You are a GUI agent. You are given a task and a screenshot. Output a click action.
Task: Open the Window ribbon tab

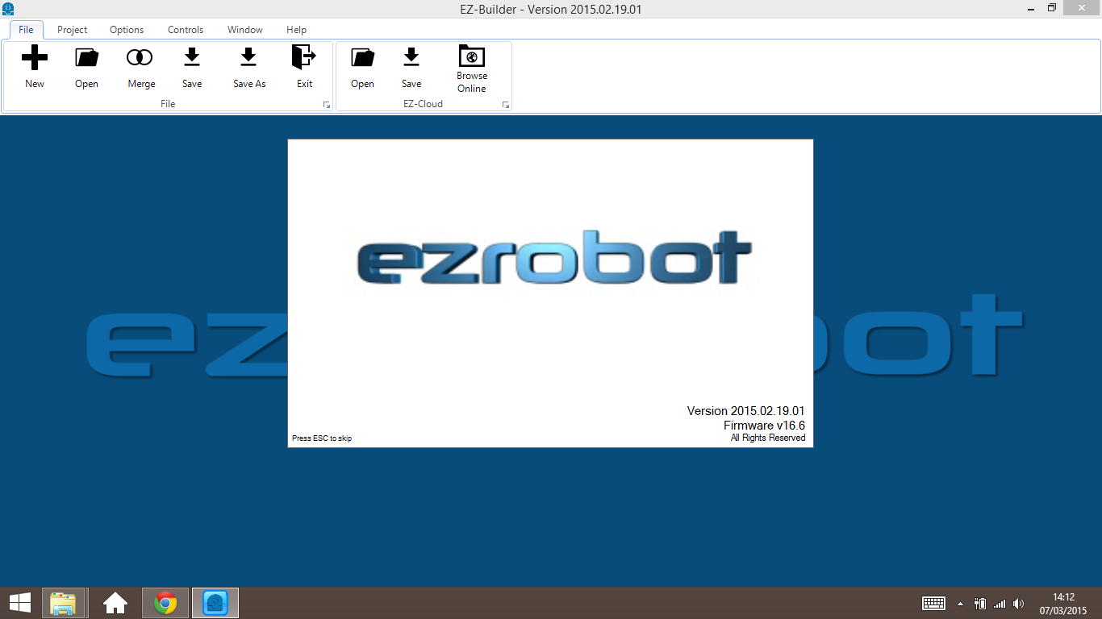pyautogui.click(x=244, y=30)
